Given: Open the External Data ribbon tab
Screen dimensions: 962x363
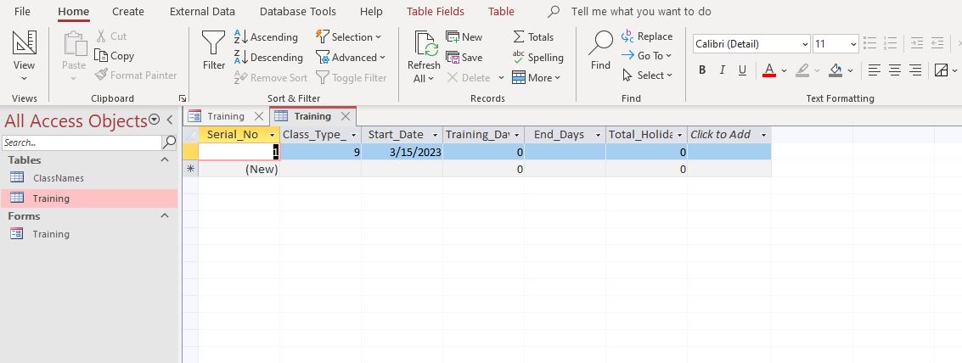Looking at the screenshot, I should (x=202, y=12).
